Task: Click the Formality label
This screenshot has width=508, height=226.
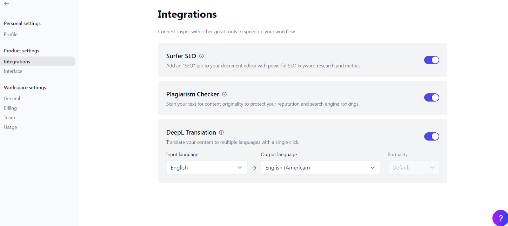Action: point(398,155)
